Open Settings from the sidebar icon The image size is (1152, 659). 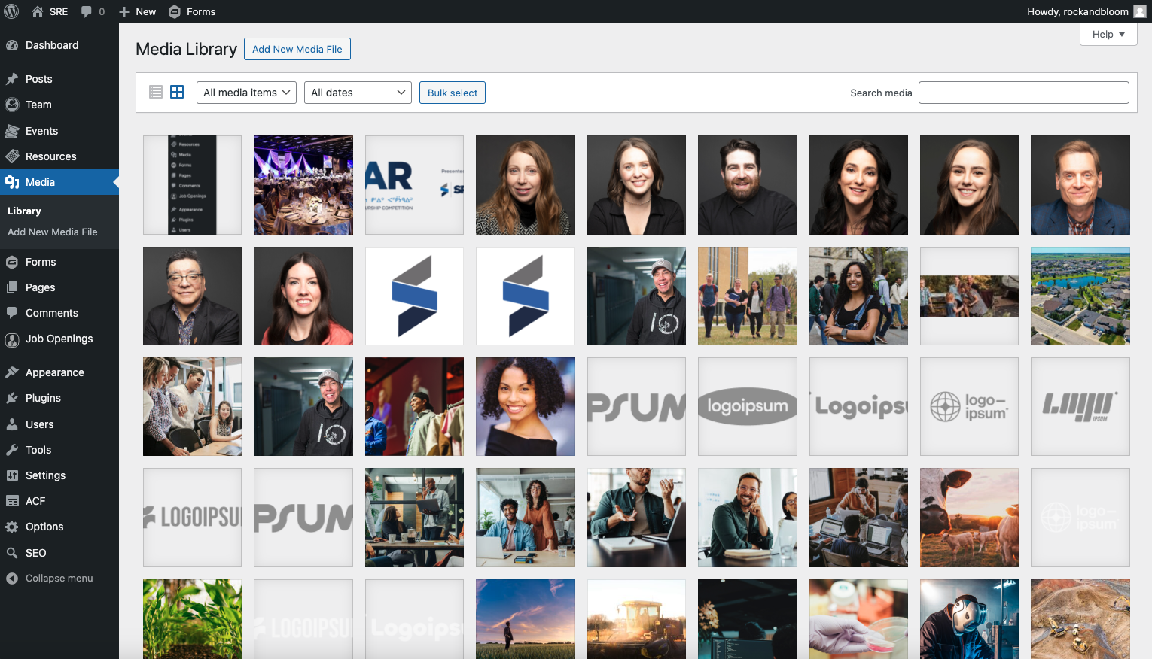(12, 475)
